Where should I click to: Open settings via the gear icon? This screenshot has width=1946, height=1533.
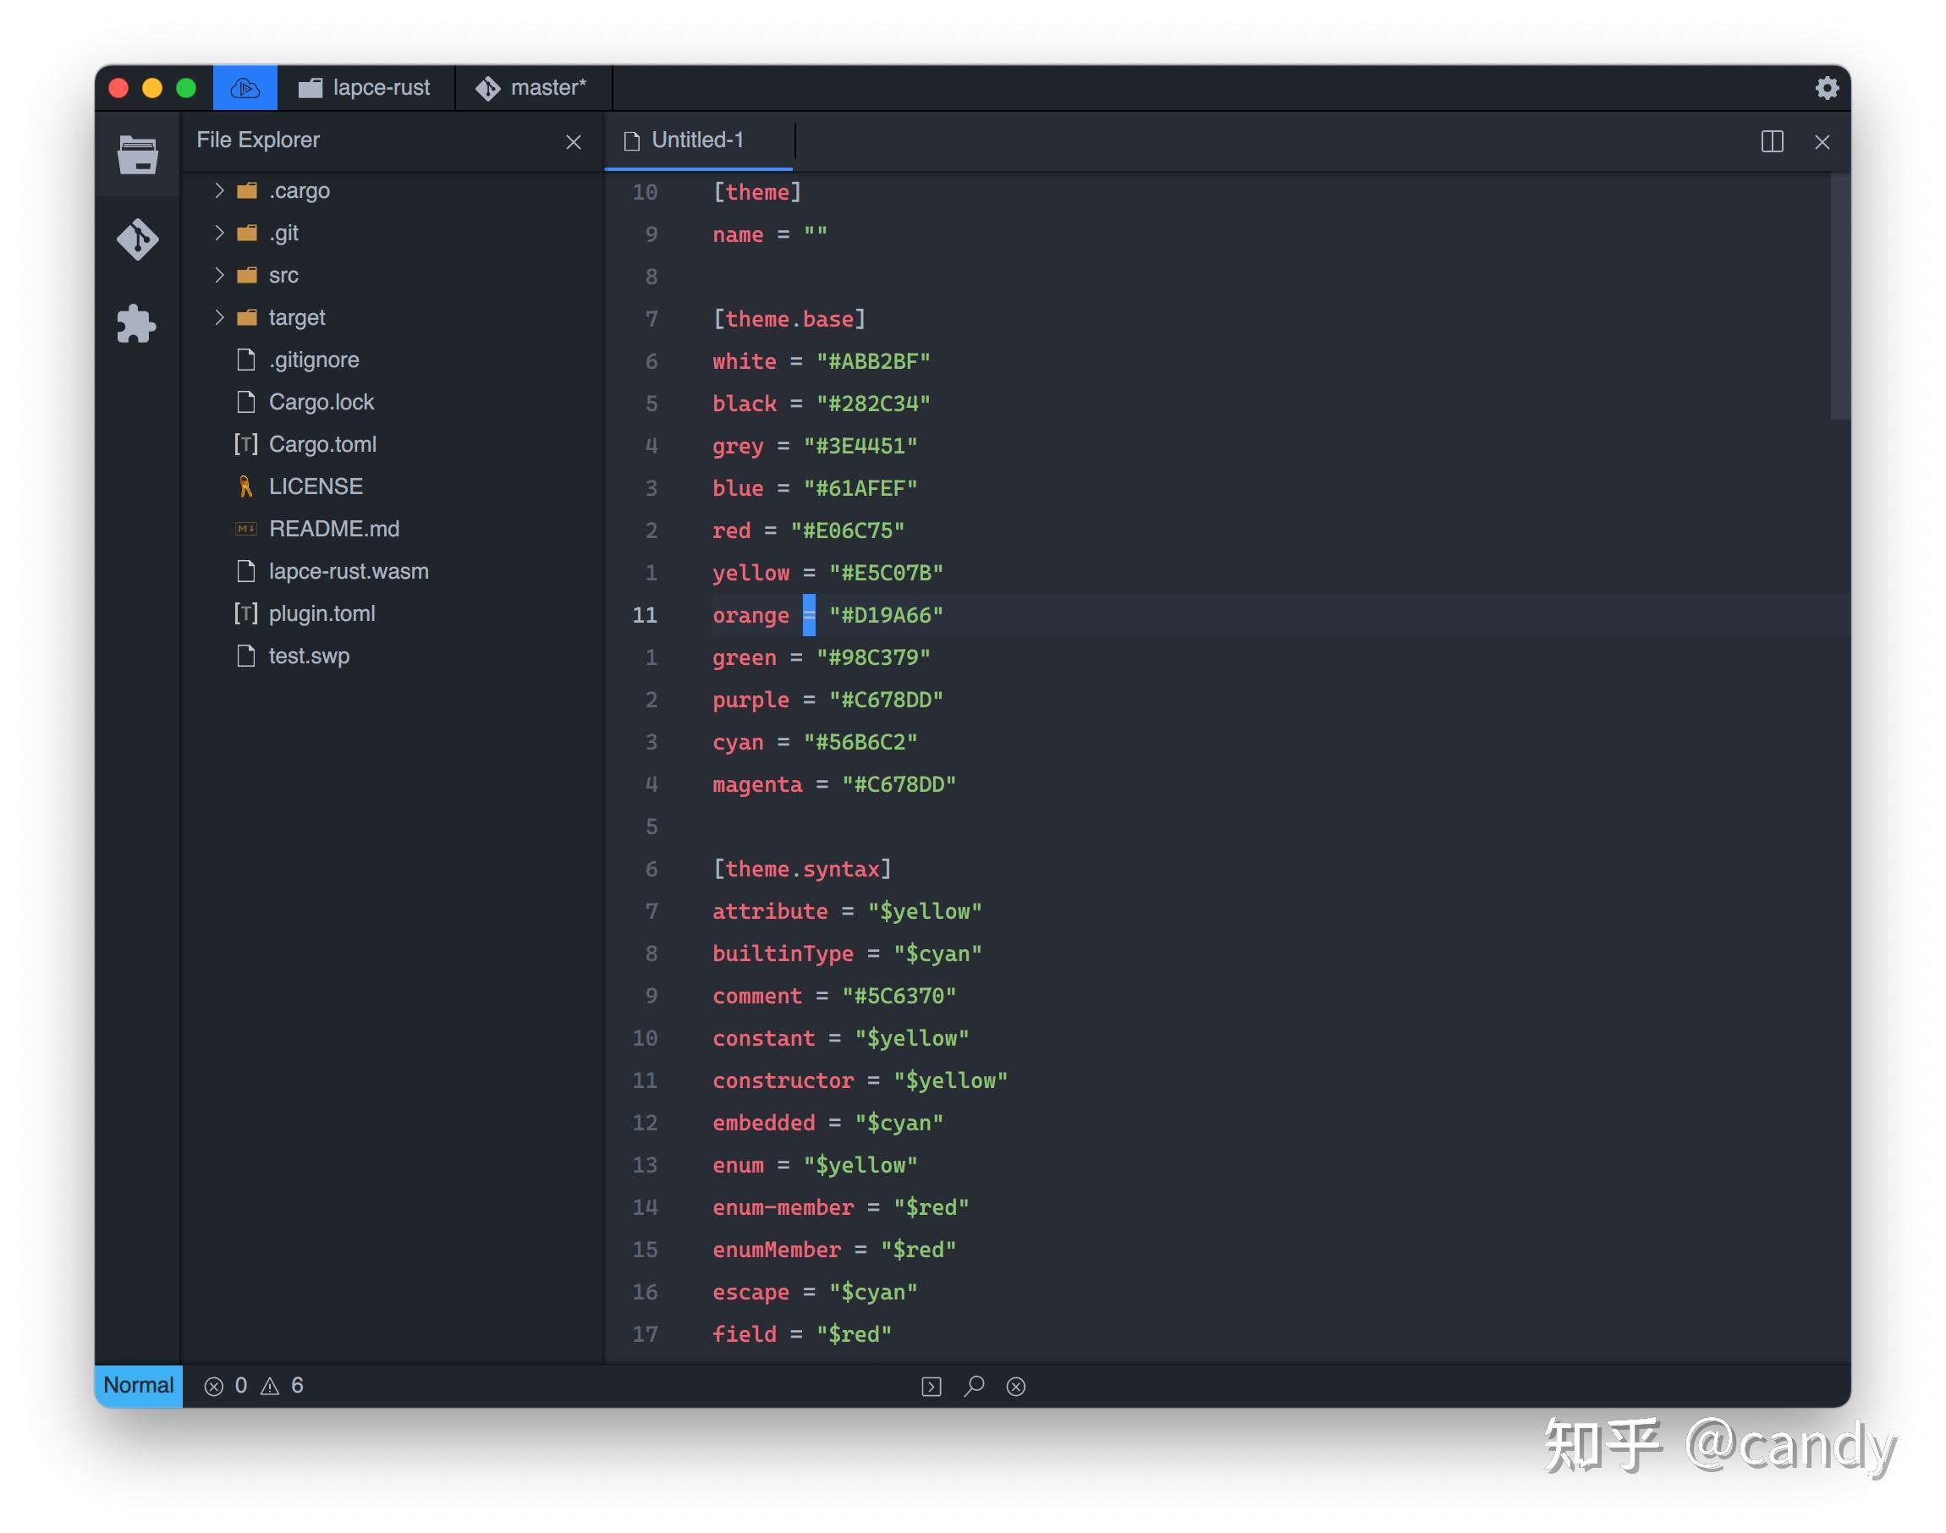coord(1826,88)
